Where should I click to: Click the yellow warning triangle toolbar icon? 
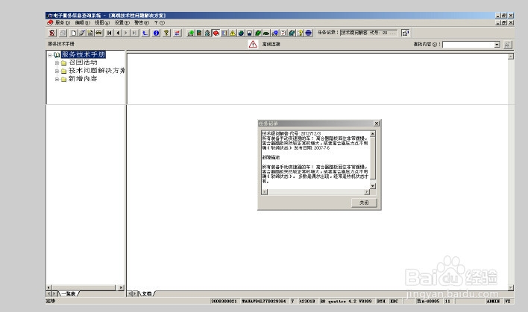tap(233, 33)
